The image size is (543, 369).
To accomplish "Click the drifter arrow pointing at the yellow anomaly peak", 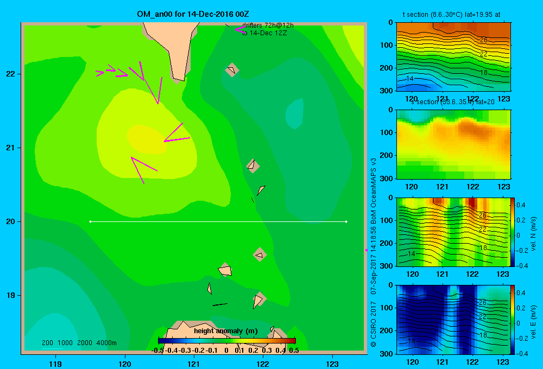I will [x=177, y=133].
